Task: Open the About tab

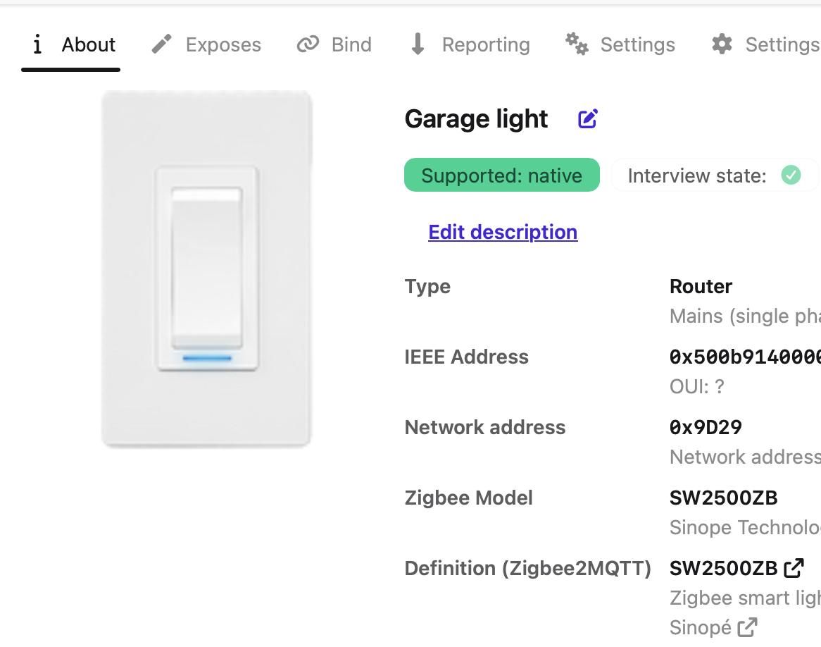Action: [71, 45]
